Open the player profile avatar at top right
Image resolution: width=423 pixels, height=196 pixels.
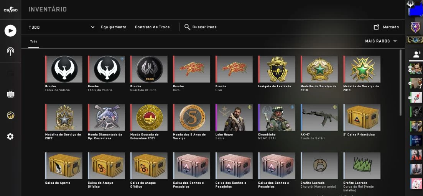[x=415, y=9]
